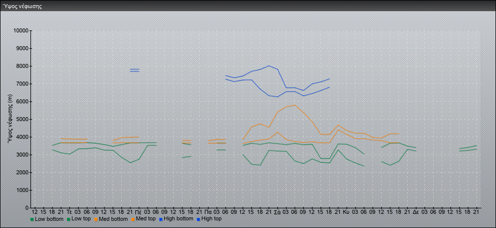Viewport: 496px width, 228px height.
Task: Click the 7000 y-axis tick label
Action: point(22,84)
